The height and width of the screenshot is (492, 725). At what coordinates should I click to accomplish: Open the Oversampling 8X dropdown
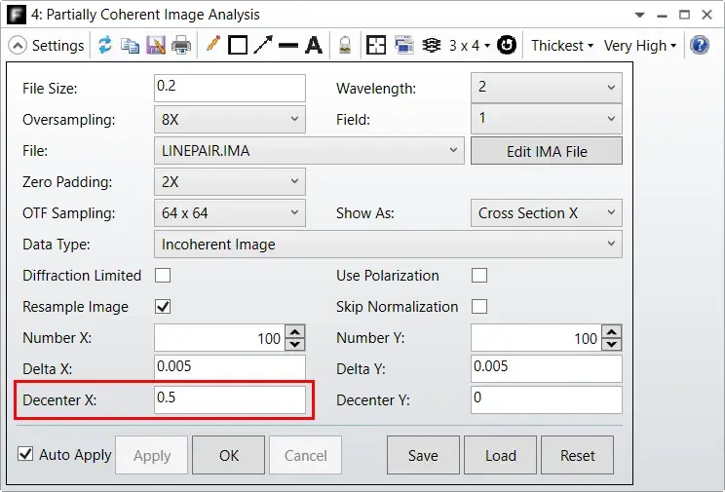click(230, 119)
